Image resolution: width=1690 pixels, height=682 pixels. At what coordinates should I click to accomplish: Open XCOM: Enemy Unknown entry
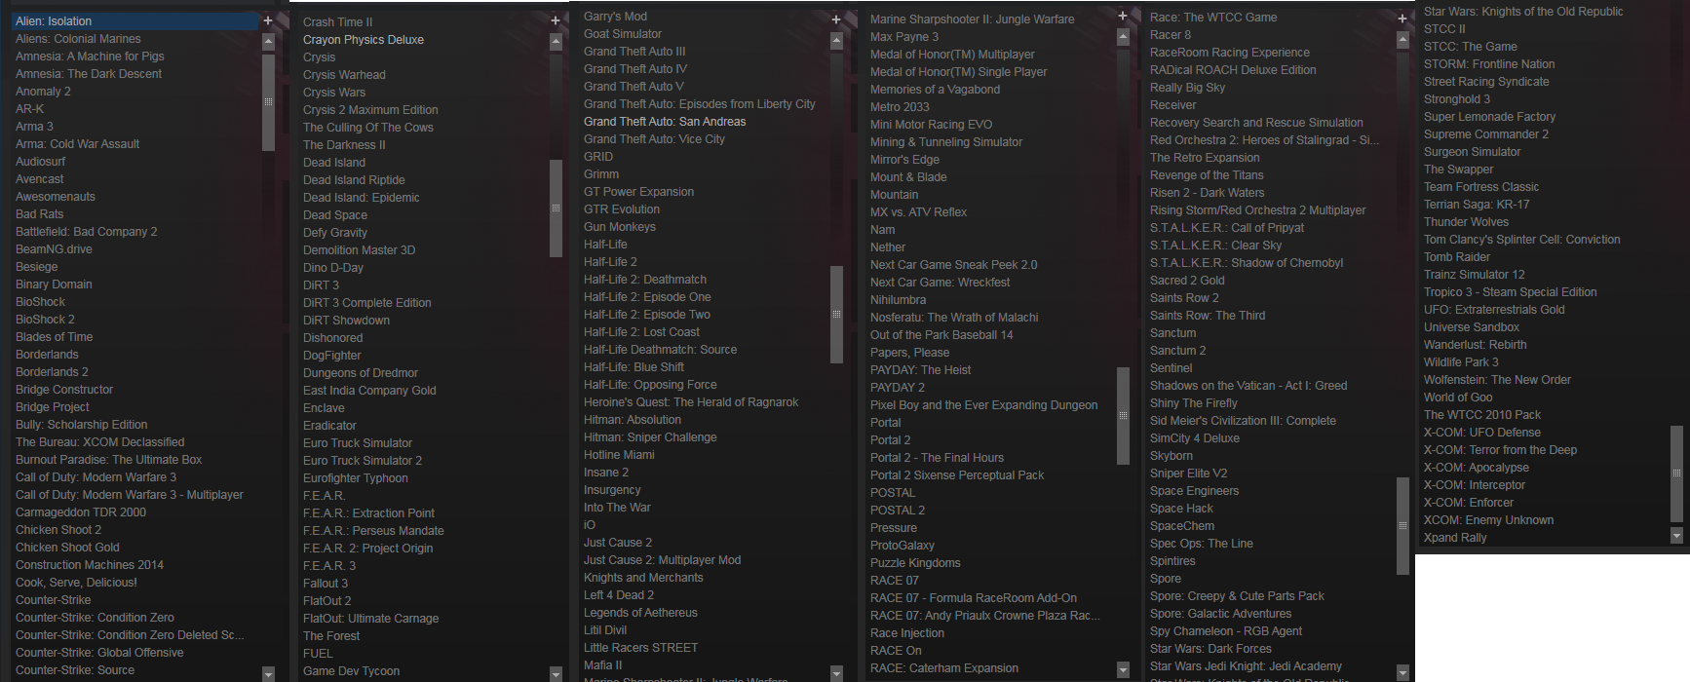point(1488,520)
